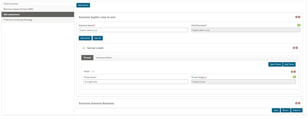This screenshot has height=119, width=308.
Task: Clear the Threat Category field with green icon
Action: pyautogui.click(x=294, y=77)
